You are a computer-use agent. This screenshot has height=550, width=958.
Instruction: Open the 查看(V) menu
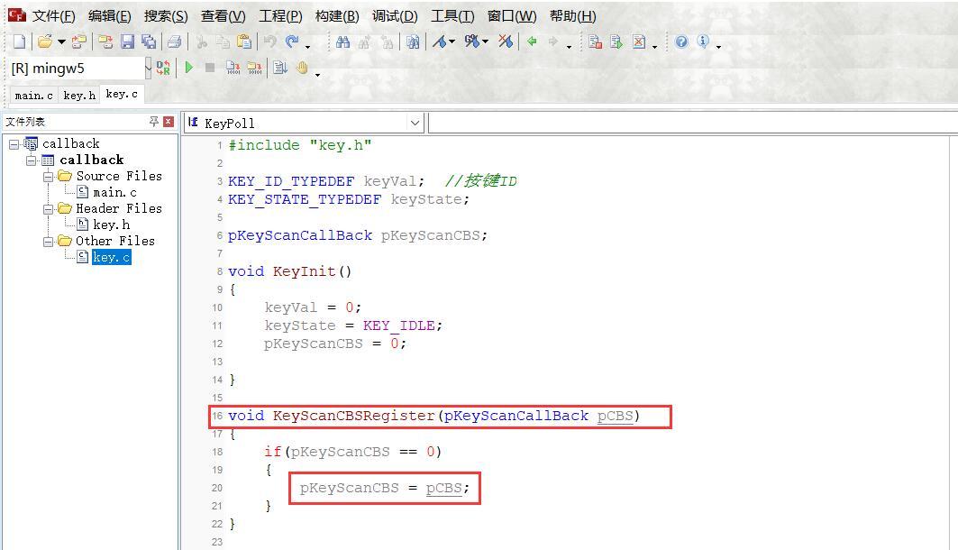tap(223, 16)
